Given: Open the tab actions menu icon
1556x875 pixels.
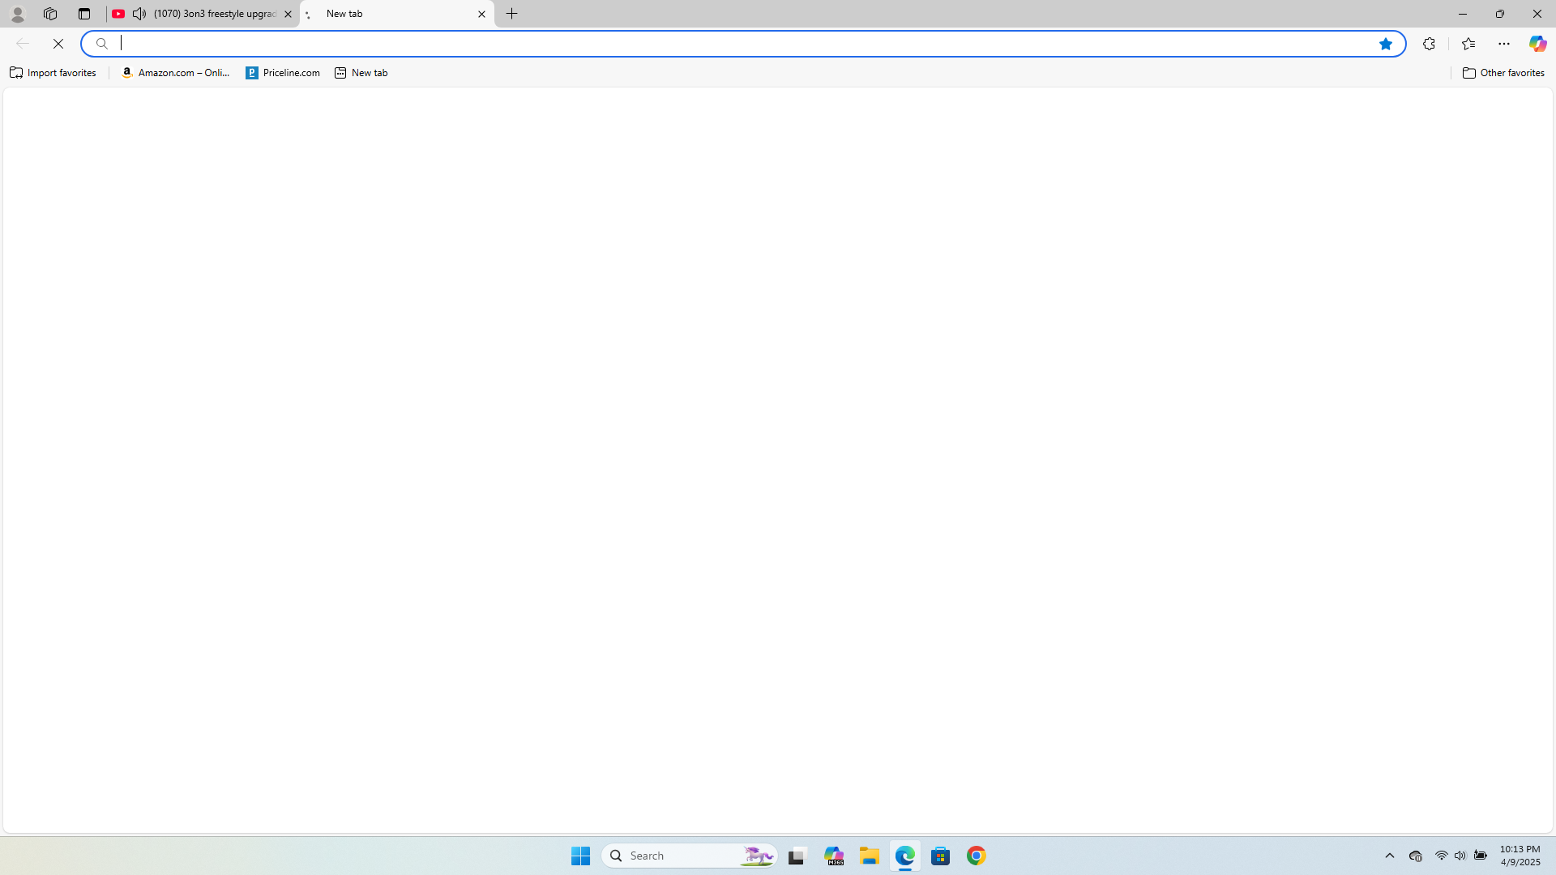Looking at the screenshot, I should (84, 14).
